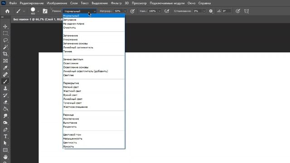Select the Lasso tool
290x163 pixels.
point(5,40)
